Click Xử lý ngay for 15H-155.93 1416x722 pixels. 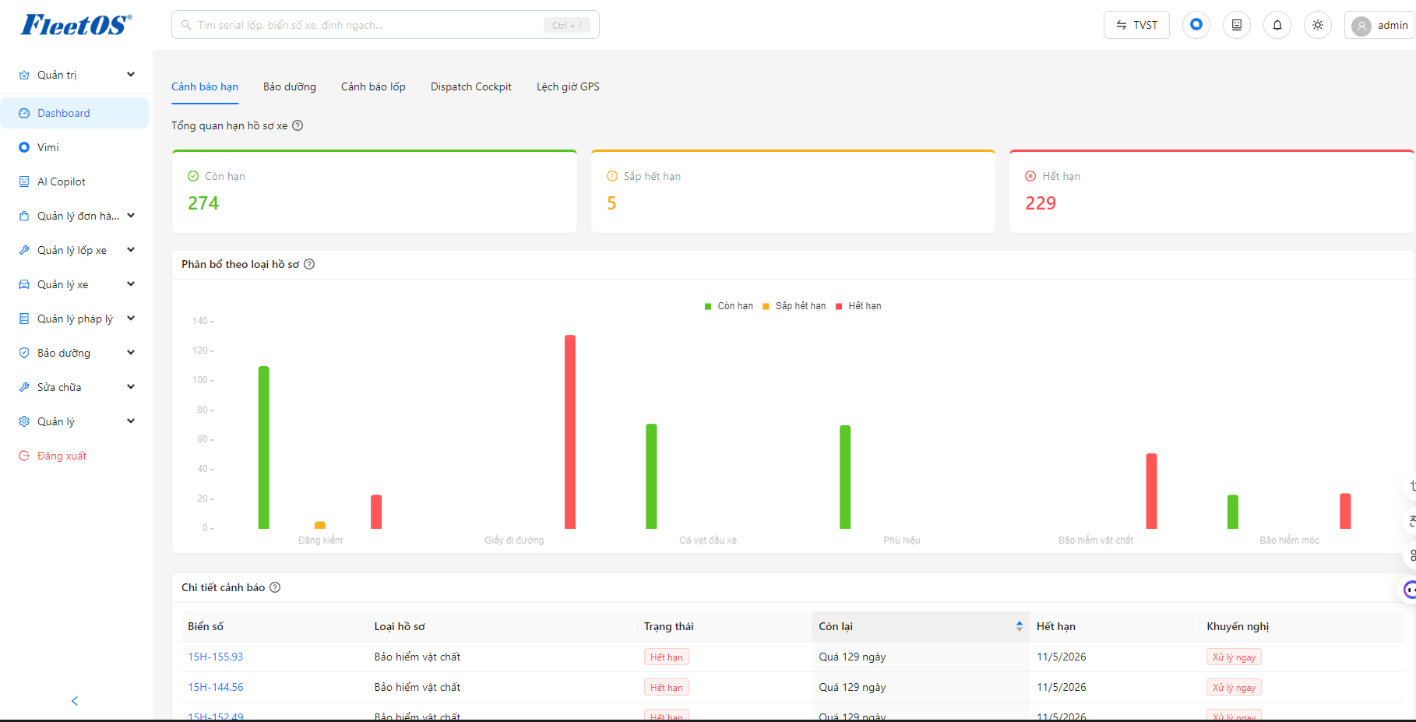[1234, 657]
